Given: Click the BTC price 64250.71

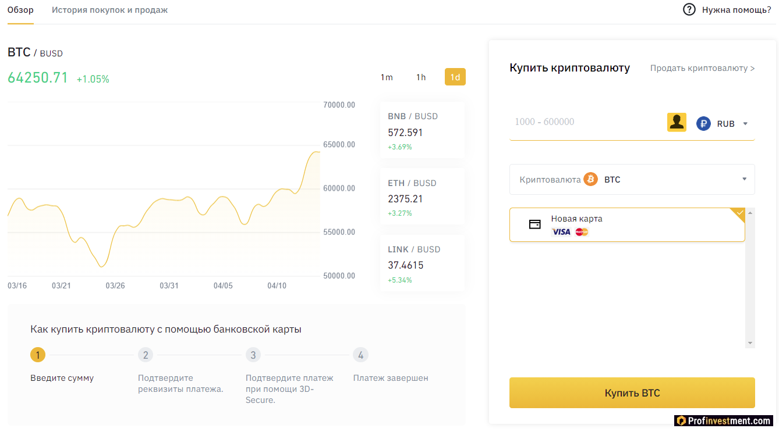Looking at the screenshot, I should click(x=38, y=78).
